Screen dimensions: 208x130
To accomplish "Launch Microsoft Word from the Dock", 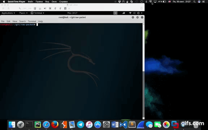I will tap(115, 125).
